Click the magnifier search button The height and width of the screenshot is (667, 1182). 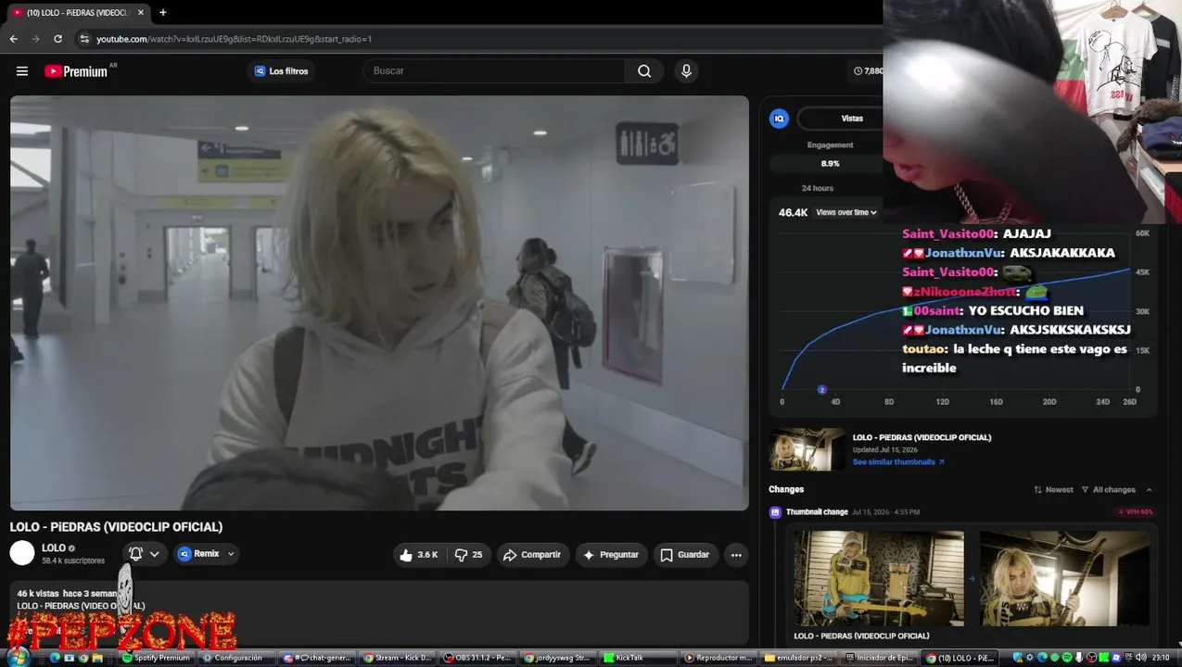click(x=644, y=71)
